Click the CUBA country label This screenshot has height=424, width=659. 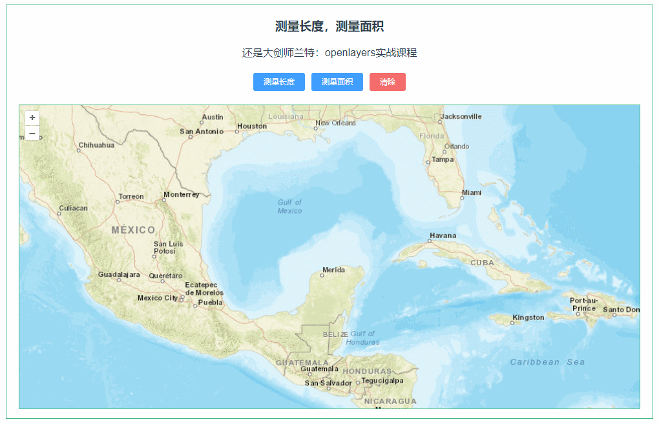click(x=482, y=263)
